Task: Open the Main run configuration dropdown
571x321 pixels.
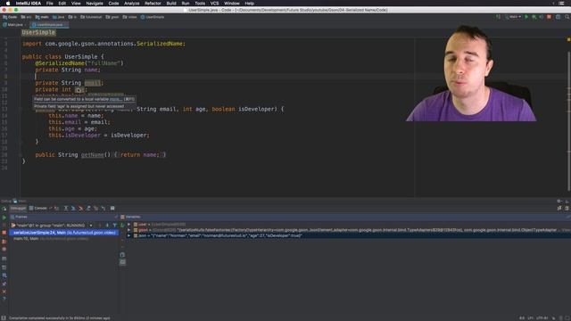Action: [513, 17]
